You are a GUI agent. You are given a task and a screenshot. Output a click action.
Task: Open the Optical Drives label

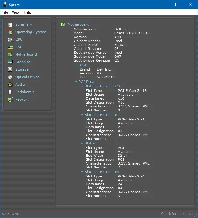click(x=27, y=77)
